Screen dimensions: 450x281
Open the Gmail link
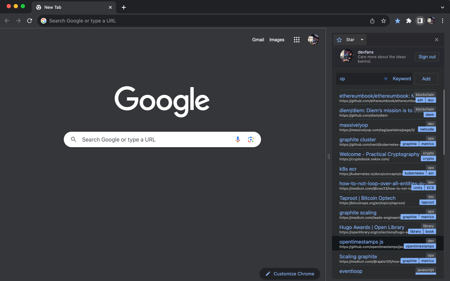(x=258, y=40)
